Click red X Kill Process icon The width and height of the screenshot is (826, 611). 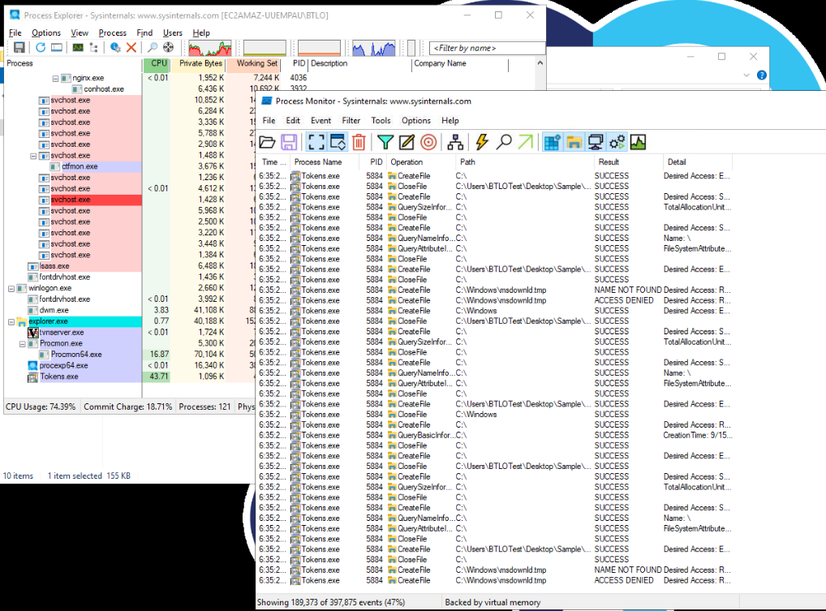pos(131,47)
